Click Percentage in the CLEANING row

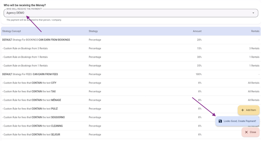tap(95, 126)
